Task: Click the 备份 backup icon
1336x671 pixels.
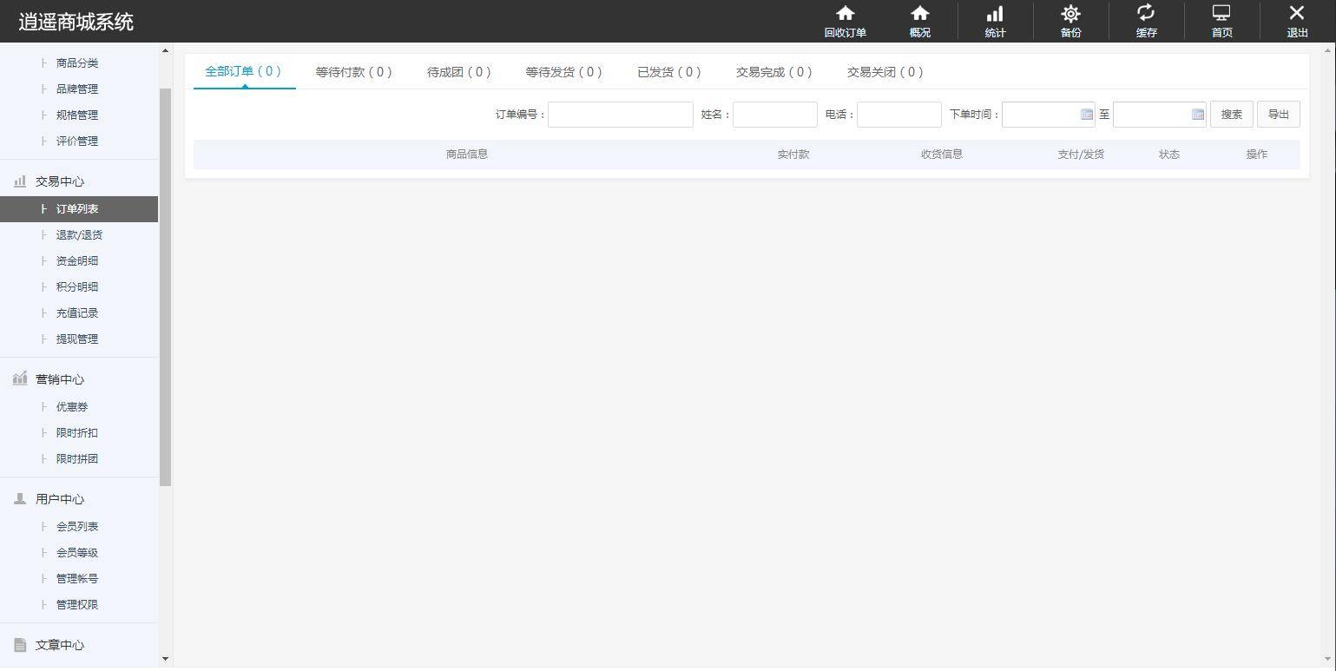Action: [1069, 19]
